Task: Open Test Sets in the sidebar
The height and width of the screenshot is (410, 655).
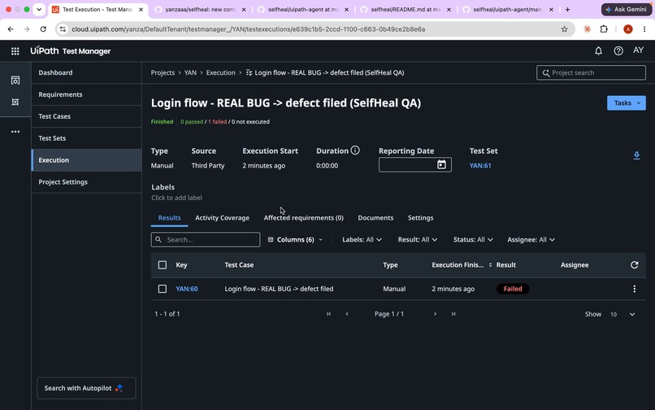Action: point(86,138)
